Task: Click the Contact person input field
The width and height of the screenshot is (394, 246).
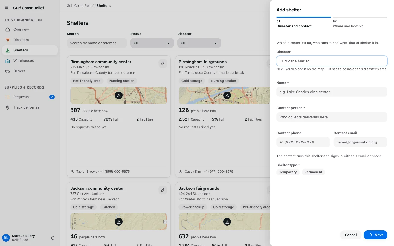Action: [x=332, y=117]
